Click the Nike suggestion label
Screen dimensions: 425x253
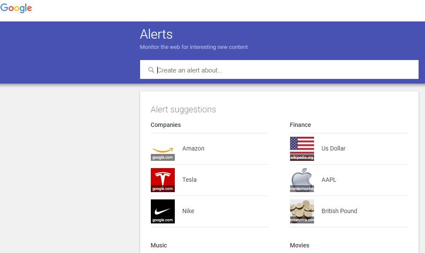tap(188, 211)
